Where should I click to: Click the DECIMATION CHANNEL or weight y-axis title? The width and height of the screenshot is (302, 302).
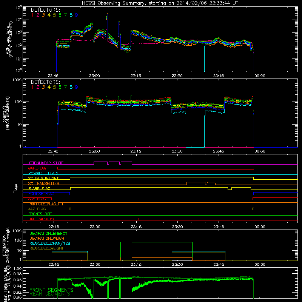click(x=6, y=245)
